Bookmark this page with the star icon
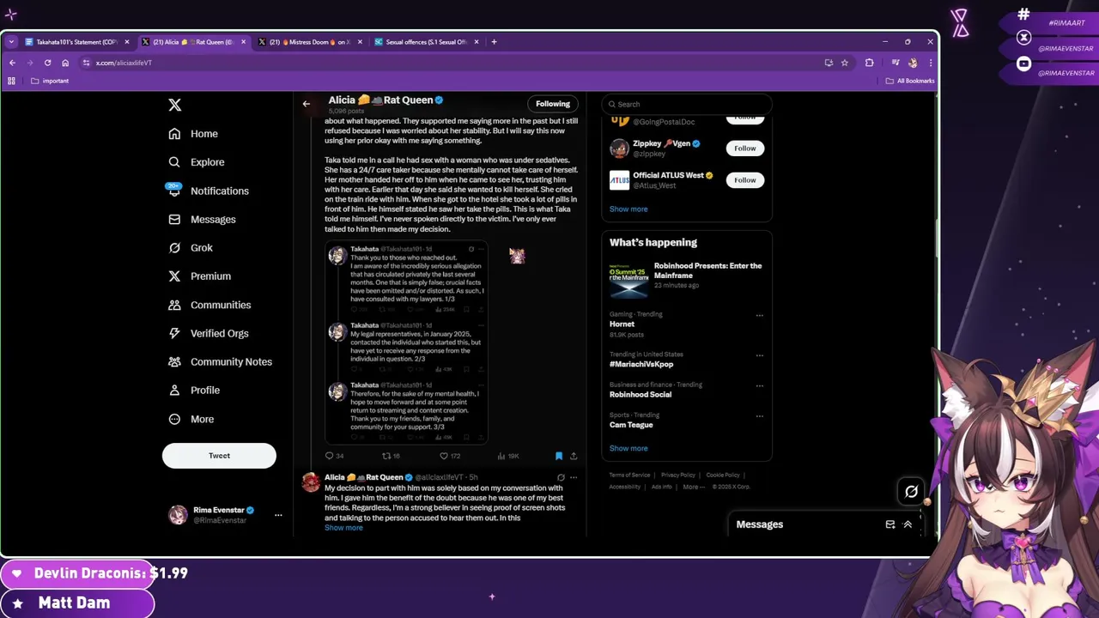The width and height of the screenshot is (1099, 618). click(845, 63)
